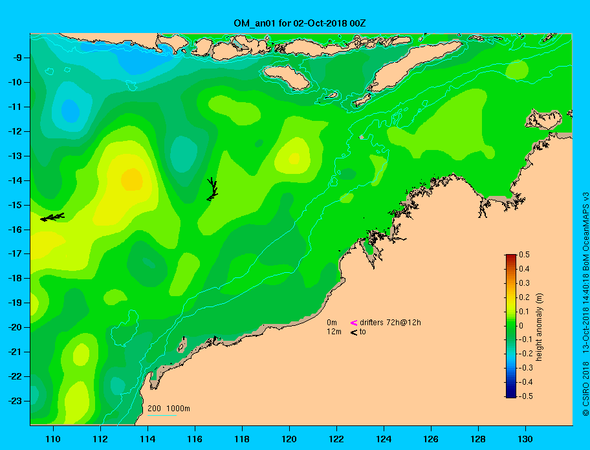Click the black drifter arrow in legend

354,332
